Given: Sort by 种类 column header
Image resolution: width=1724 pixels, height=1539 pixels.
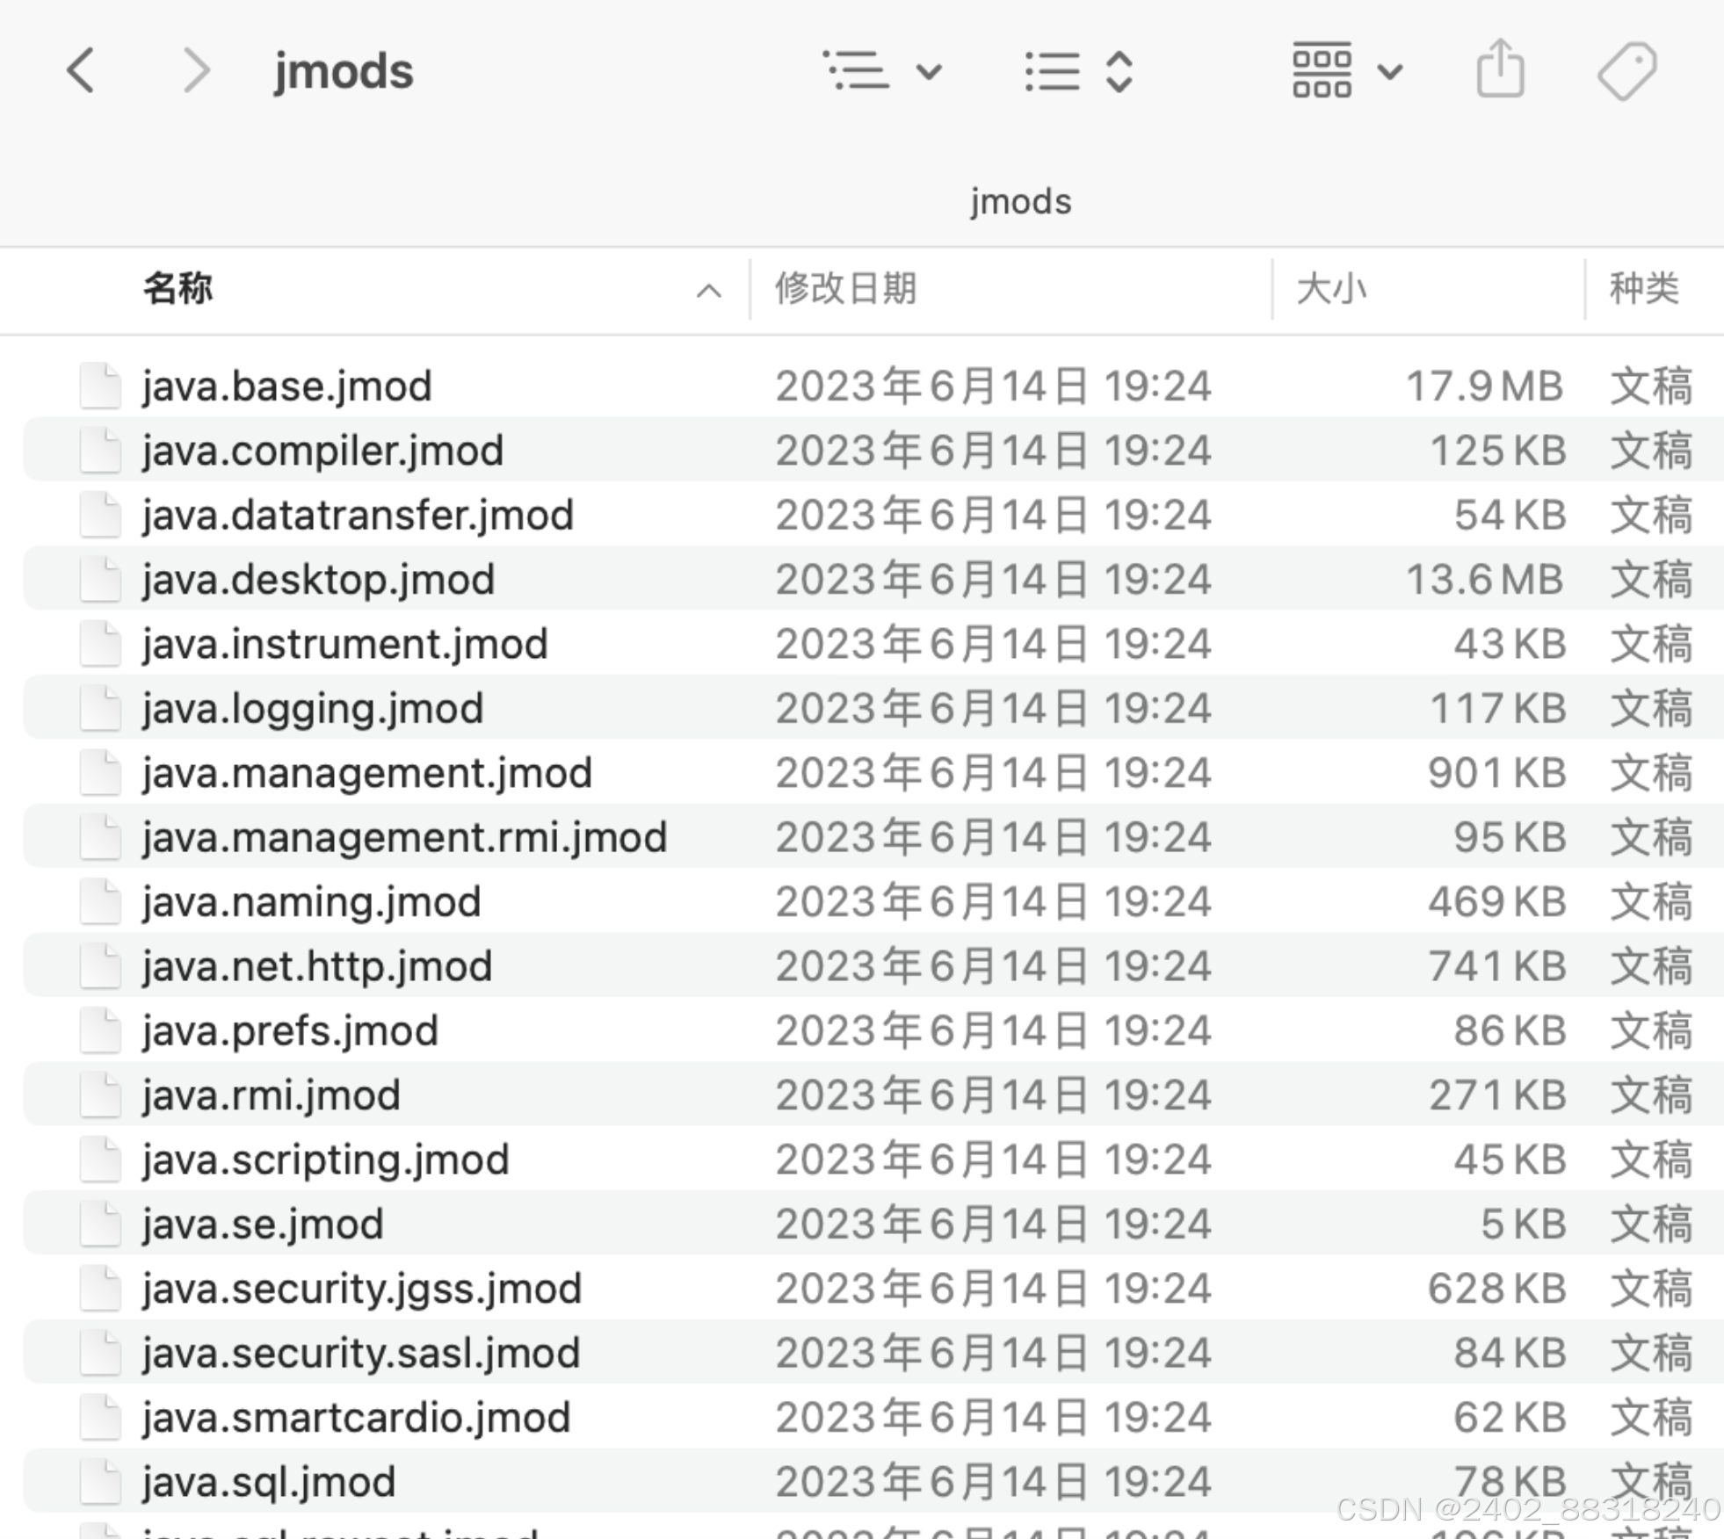Looking at the screenshot, I should [x=1642, y=289].
